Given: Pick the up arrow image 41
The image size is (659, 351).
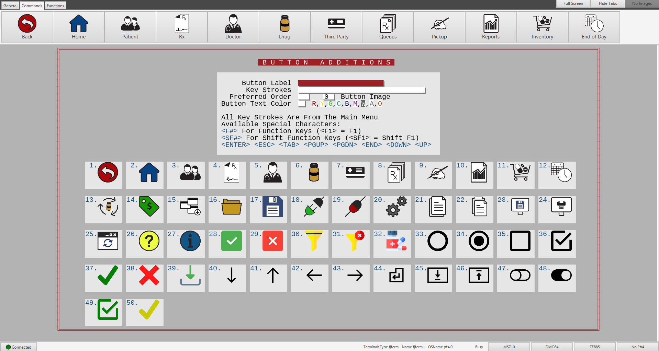Looking at the screenshot, I should click(272, 275).
